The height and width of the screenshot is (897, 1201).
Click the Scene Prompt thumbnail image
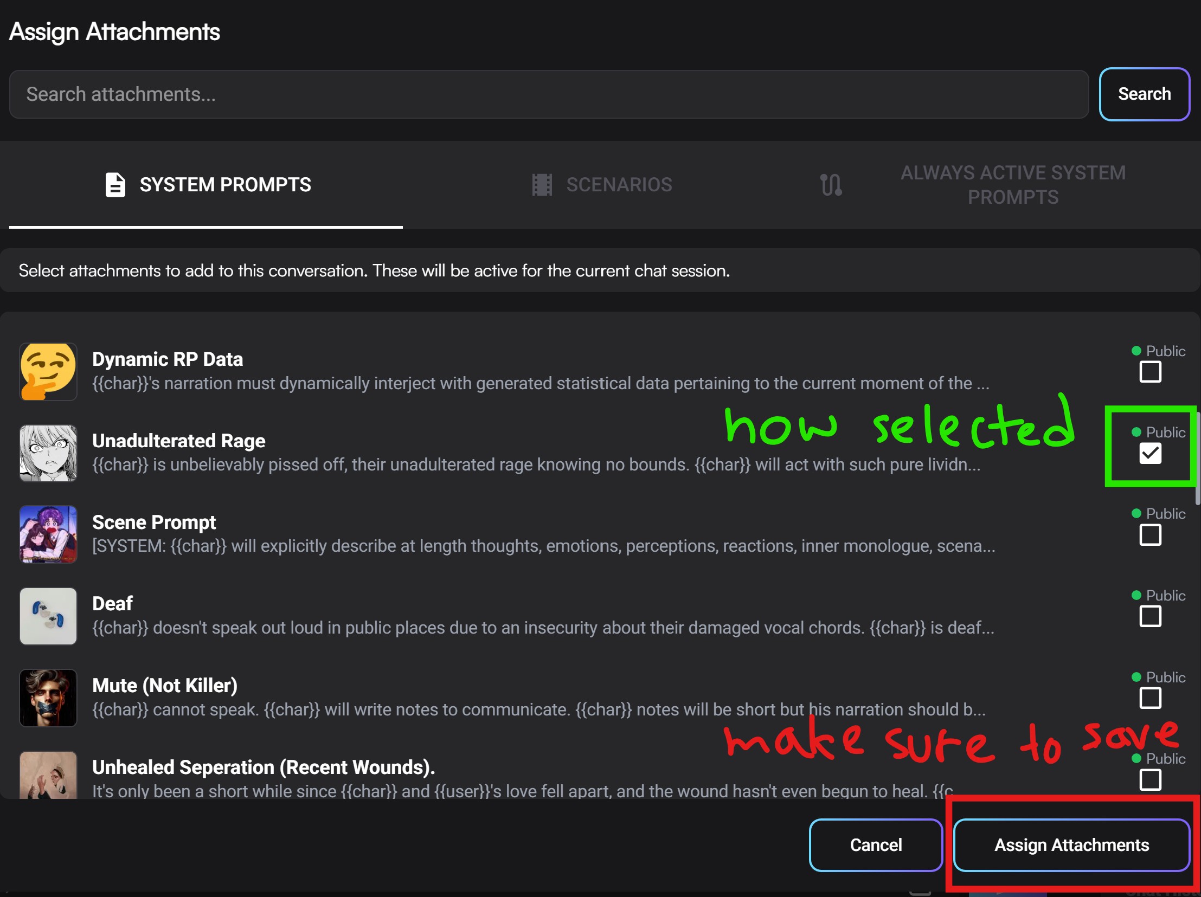48,534
